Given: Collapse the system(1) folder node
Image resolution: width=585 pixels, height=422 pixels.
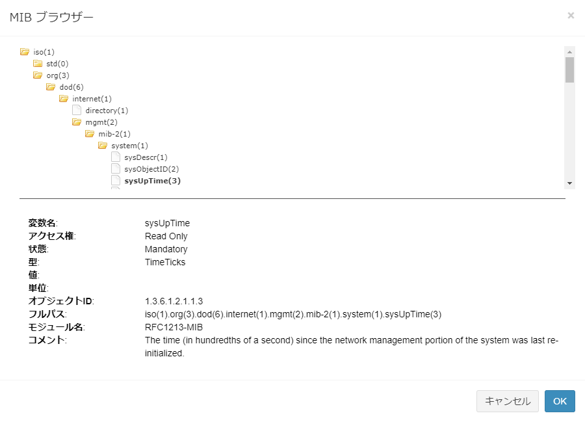Looking at the screenshot, I should (x=103, y=145).
